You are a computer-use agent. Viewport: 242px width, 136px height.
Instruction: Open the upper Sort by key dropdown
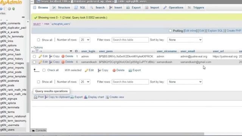click(185, 40)
